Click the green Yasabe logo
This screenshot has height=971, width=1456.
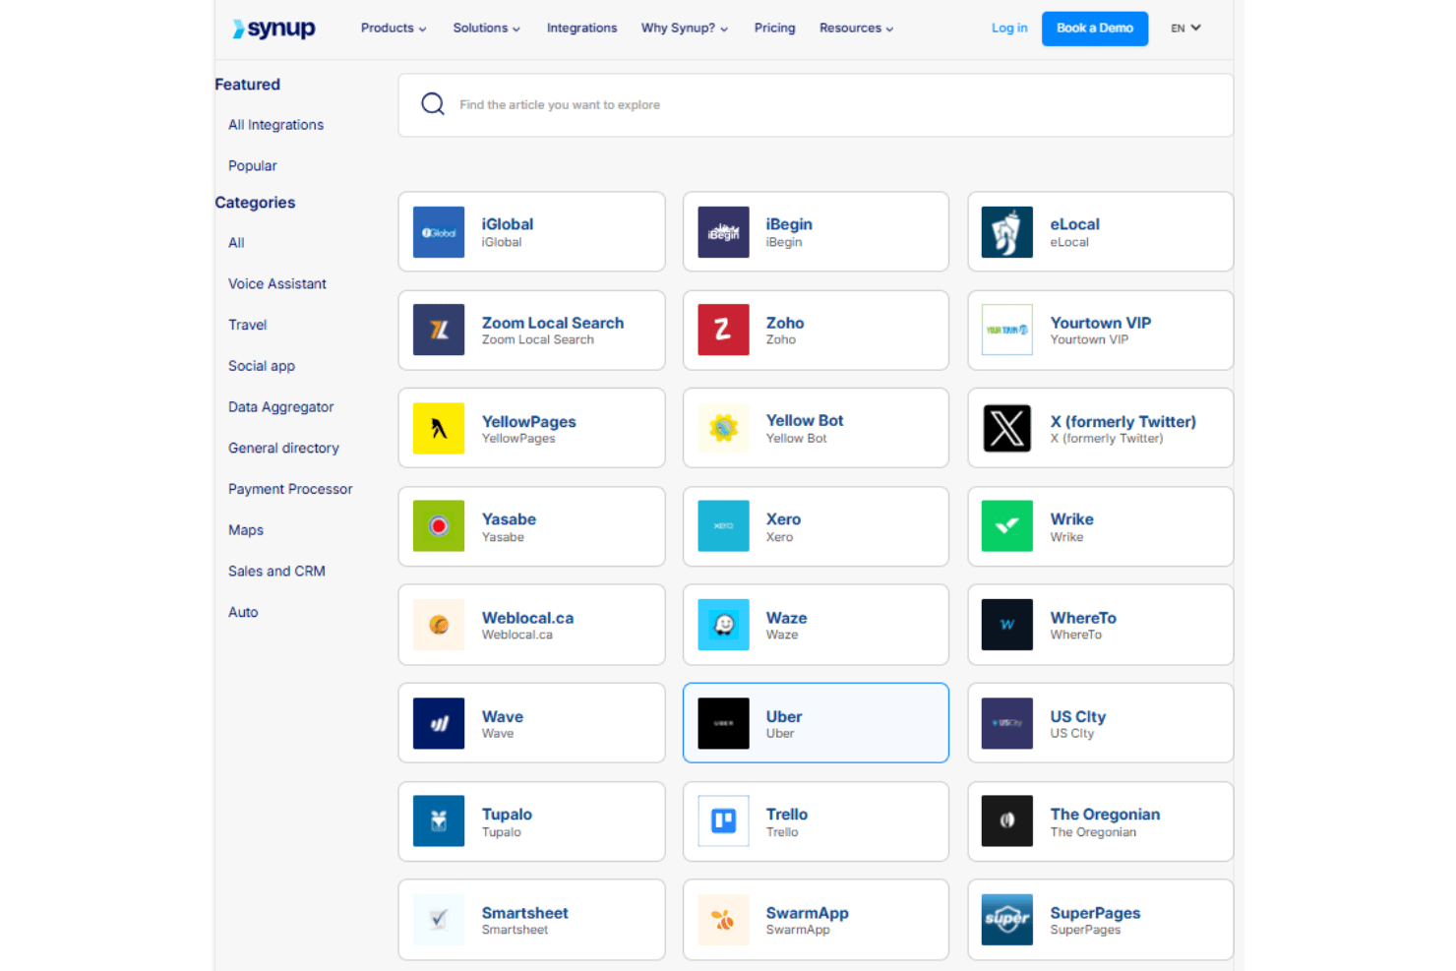tap(439, 526)
